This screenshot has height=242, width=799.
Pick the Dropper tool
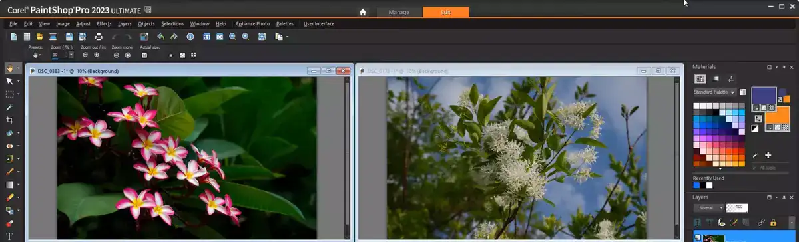click(9, 107)
